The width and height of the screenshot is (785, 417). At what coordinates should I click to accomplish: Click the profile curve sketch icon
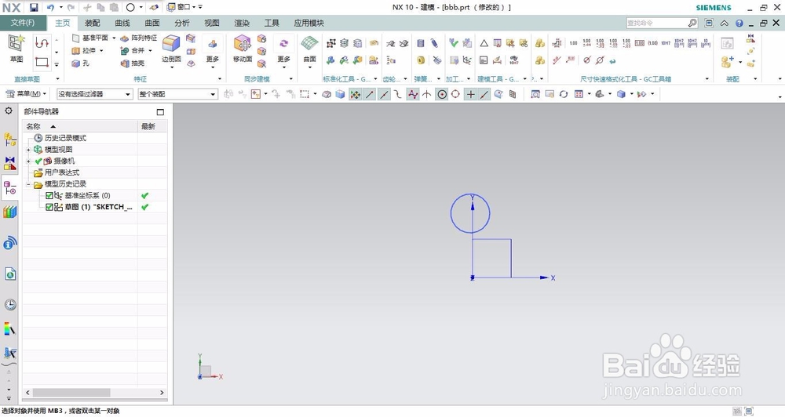[42, 43]
